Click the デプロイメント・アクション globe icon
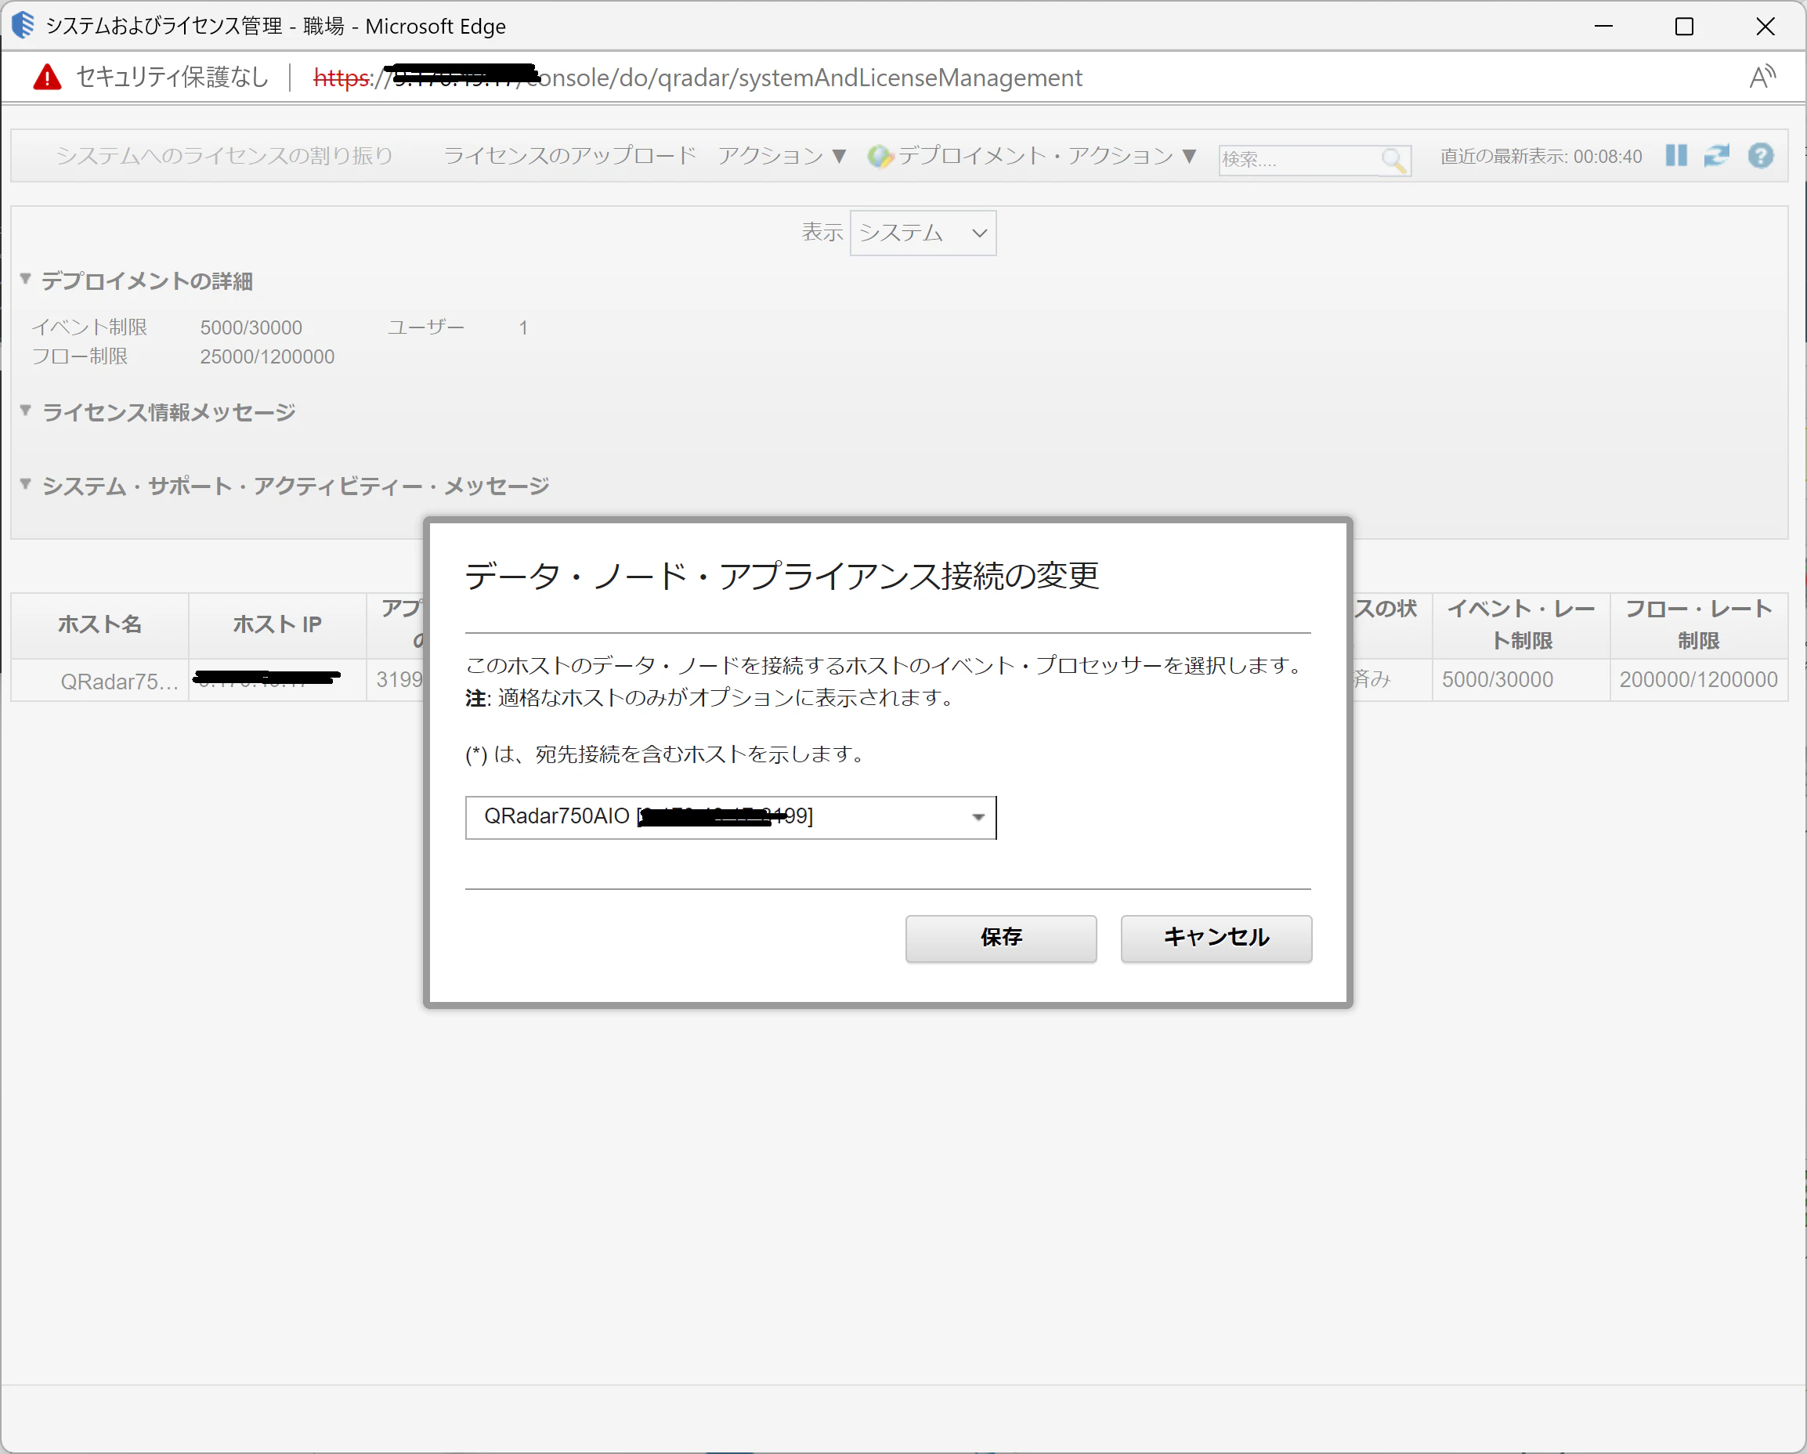This screenshot has width=1807, height=1454. (879, 156)
